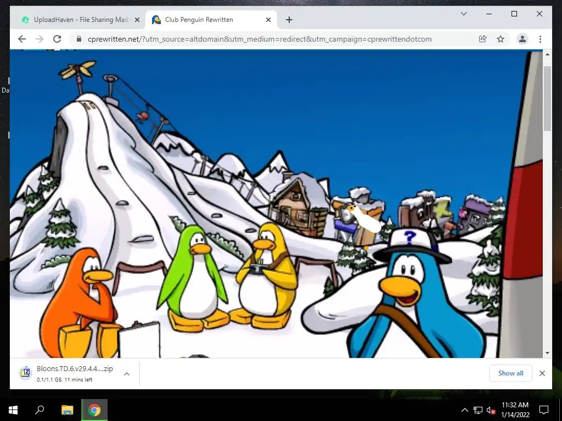Dismiss the downloads bar
562x421 pixels.
tap(542, 373)
